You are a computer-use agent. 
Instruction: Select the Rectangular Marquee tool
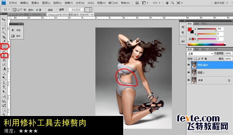coord(4,24)
